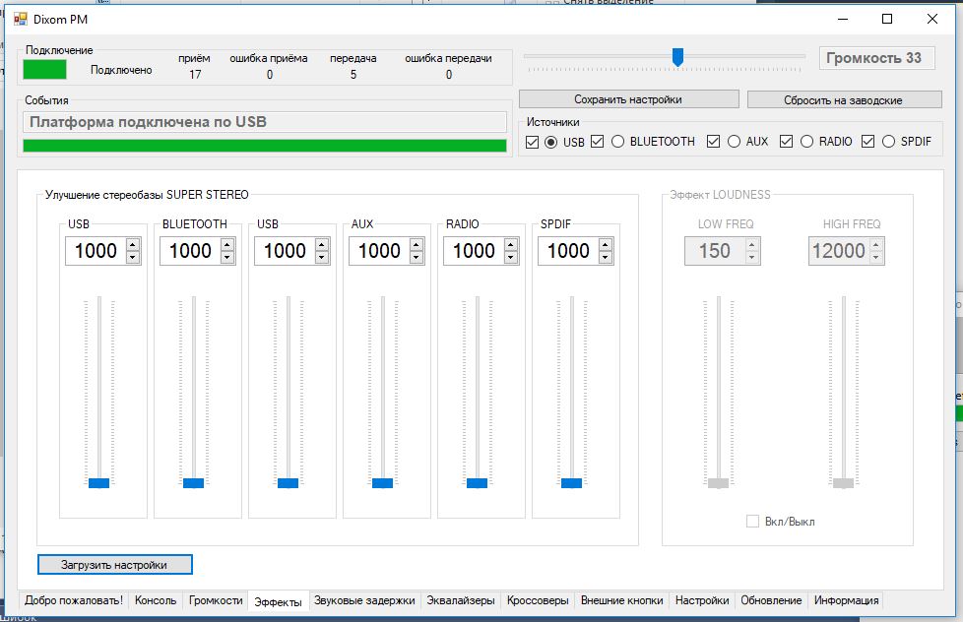Decrease SPDIF super stereo value with down arrow
This screenshot has height=622, width=963.
pos(606,258)
